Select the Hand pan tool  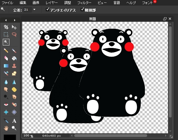point(6,128)
